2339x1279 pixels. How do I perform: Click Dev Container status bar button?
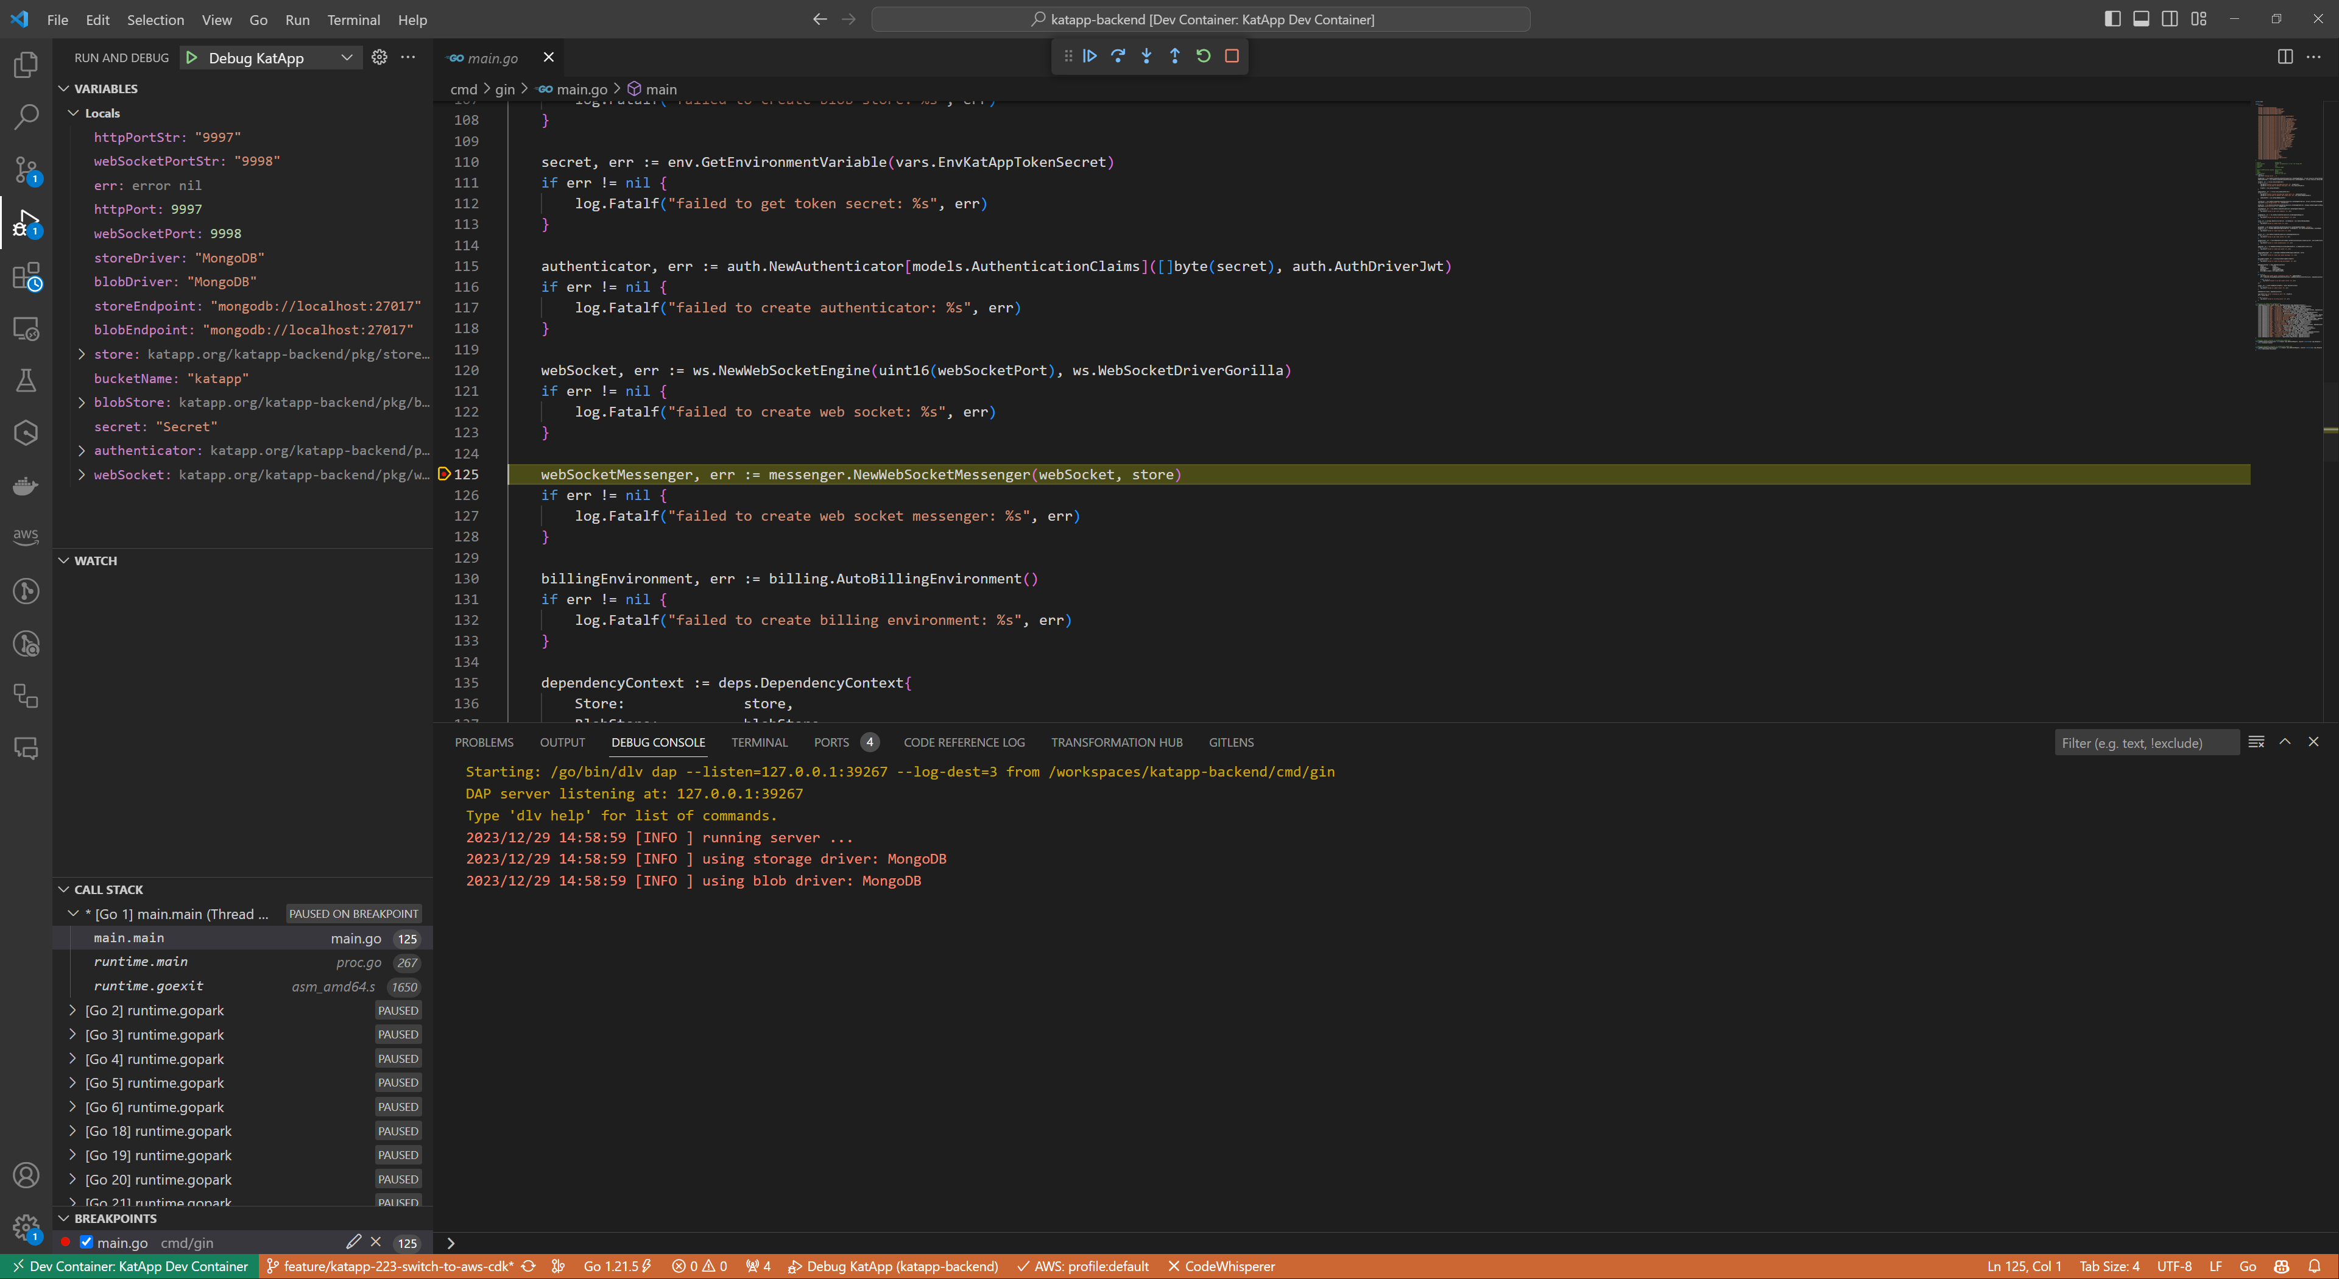[129, 1266]
